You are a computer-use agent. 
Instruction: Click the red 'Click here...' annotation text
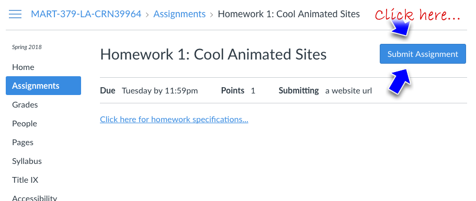[x=417, y=15]
